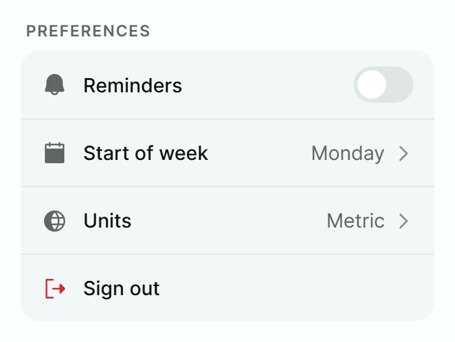Image resolution: width=455 pixels, height=342 pixels.
Task: Click the calendar icon for Start of week
Action: click(x=55, y=153)
